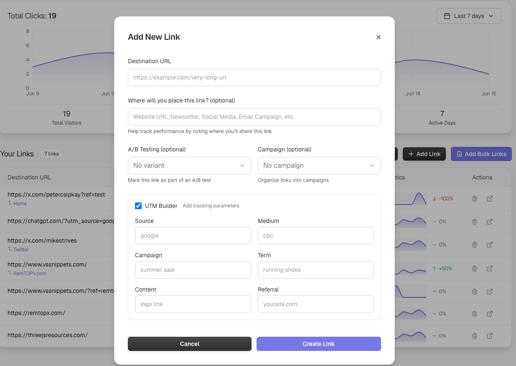Cancel the new link dialog

[190, 344]
